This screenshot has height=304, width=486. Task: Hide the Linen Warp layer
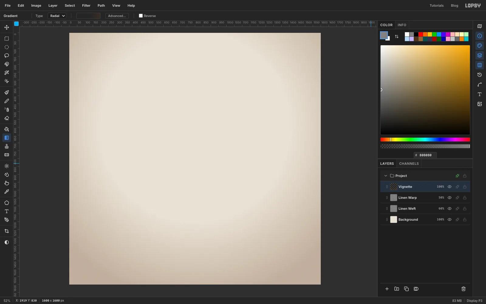coord(450,198)
